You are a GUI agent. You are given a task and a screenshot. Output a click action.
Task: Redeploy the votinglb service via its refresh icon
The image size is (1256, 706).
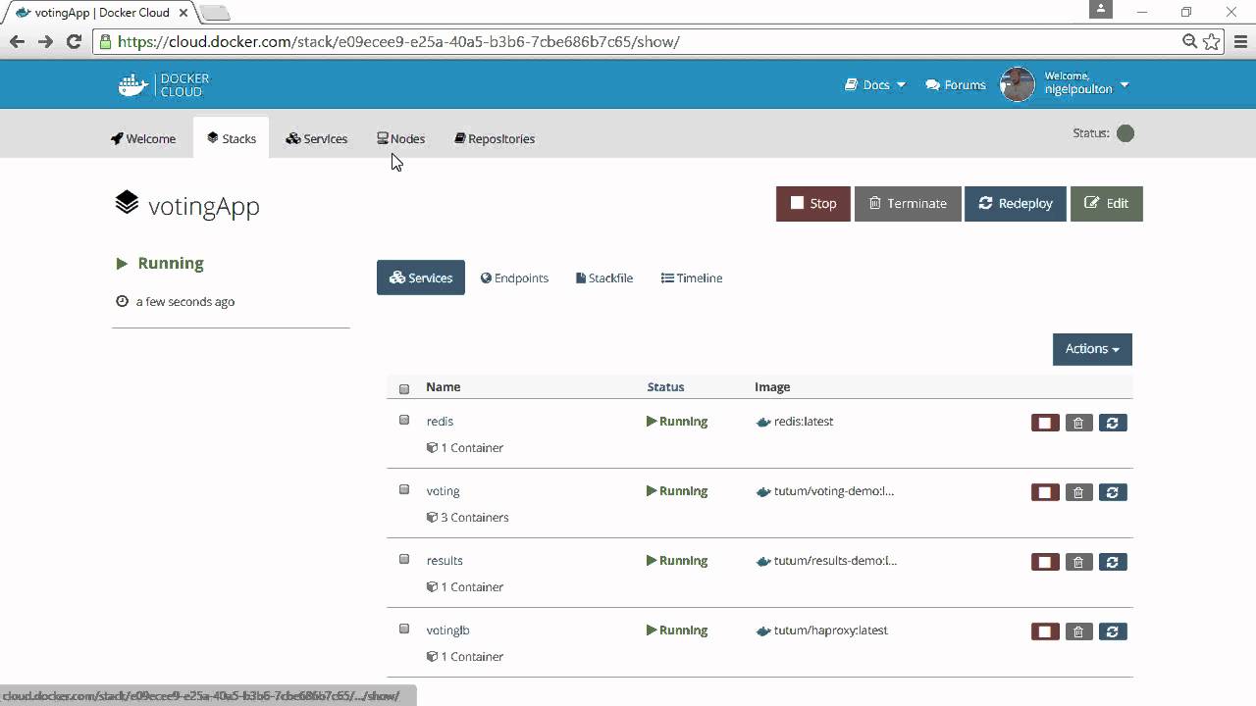(x=1113, y=631)
